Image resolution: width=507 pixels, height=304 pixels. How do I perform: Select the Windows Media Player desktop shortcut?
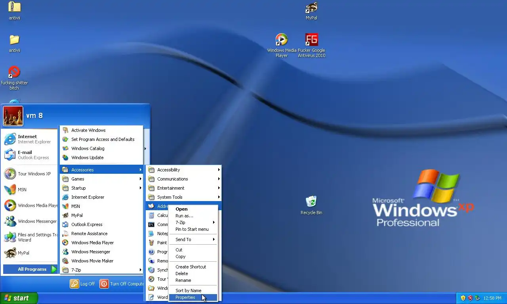[x=282, y=45]
